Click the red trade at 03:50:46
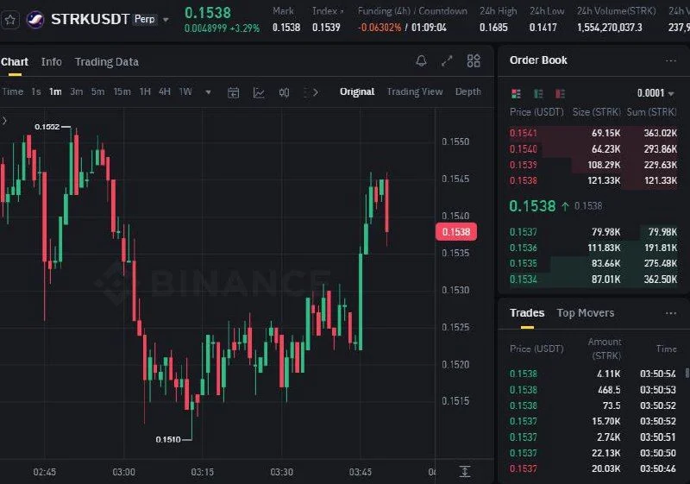Viewport: 690px width, 484px height. tap(593, 468)
